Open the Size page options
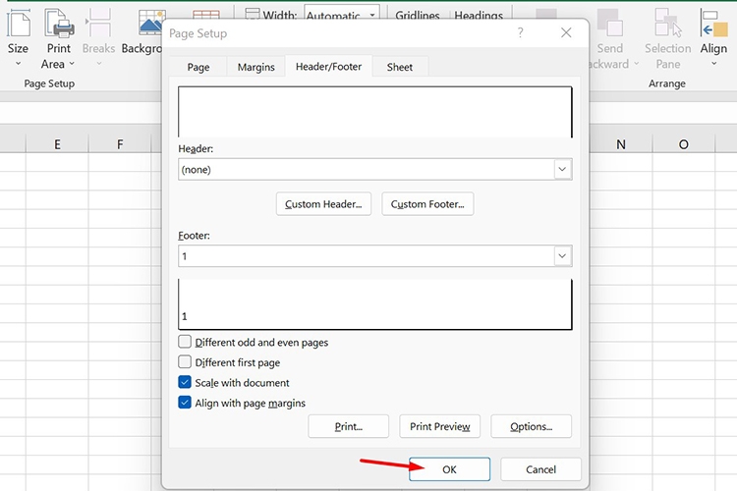The width and height of the screenshot is (737, 491). coord(18,38)
